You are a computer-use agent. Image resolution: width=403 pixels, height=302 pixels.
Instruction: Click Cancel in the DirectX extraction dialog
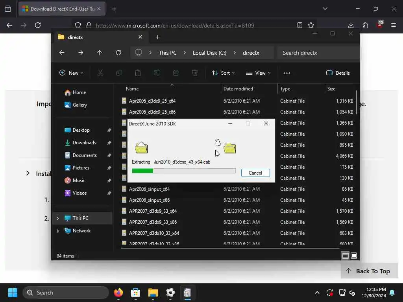tap(255, 173)
